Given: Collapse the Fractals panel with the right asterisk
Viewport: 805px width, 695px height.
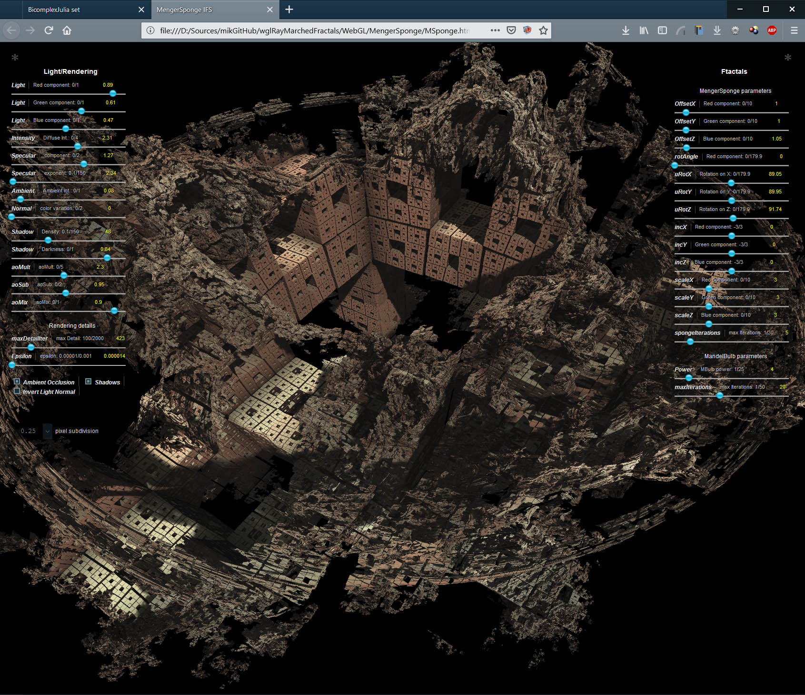Looking at the screenshot, I should click(788, 58).
